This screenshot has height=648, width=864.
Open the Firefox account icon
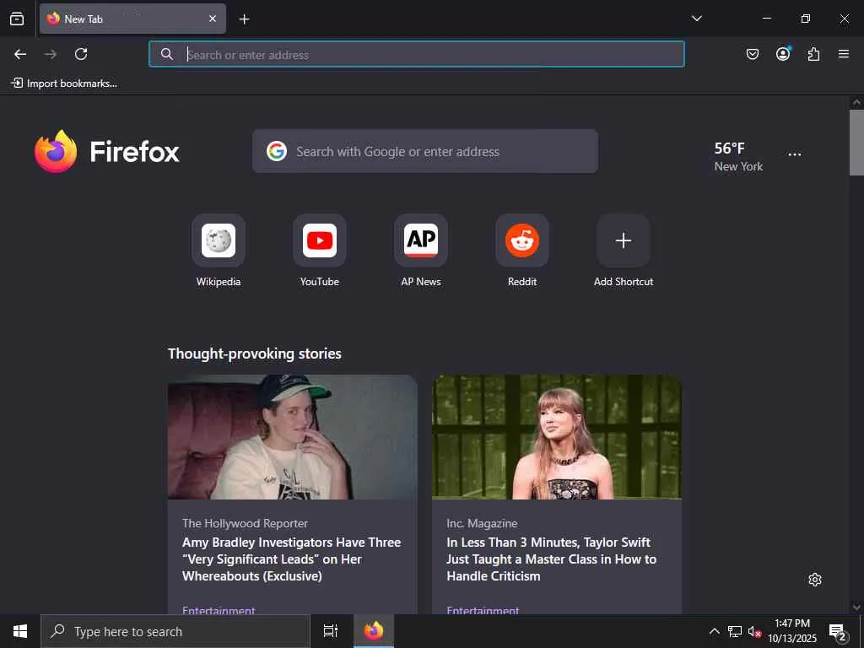tap(783, 53)
